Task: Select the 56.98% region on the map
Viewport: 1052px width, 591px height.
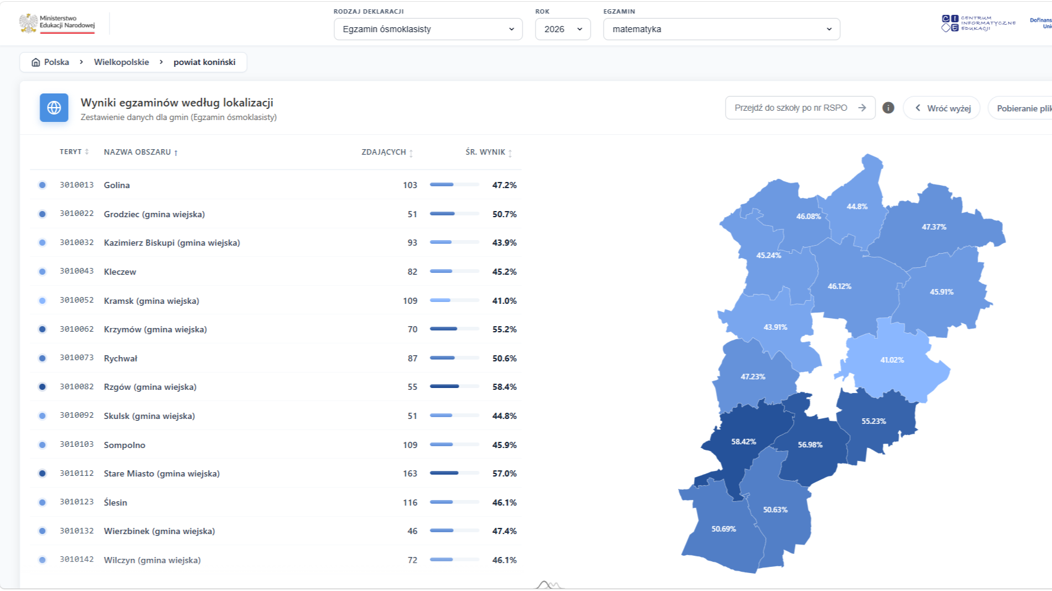Action: pos(810,444)
